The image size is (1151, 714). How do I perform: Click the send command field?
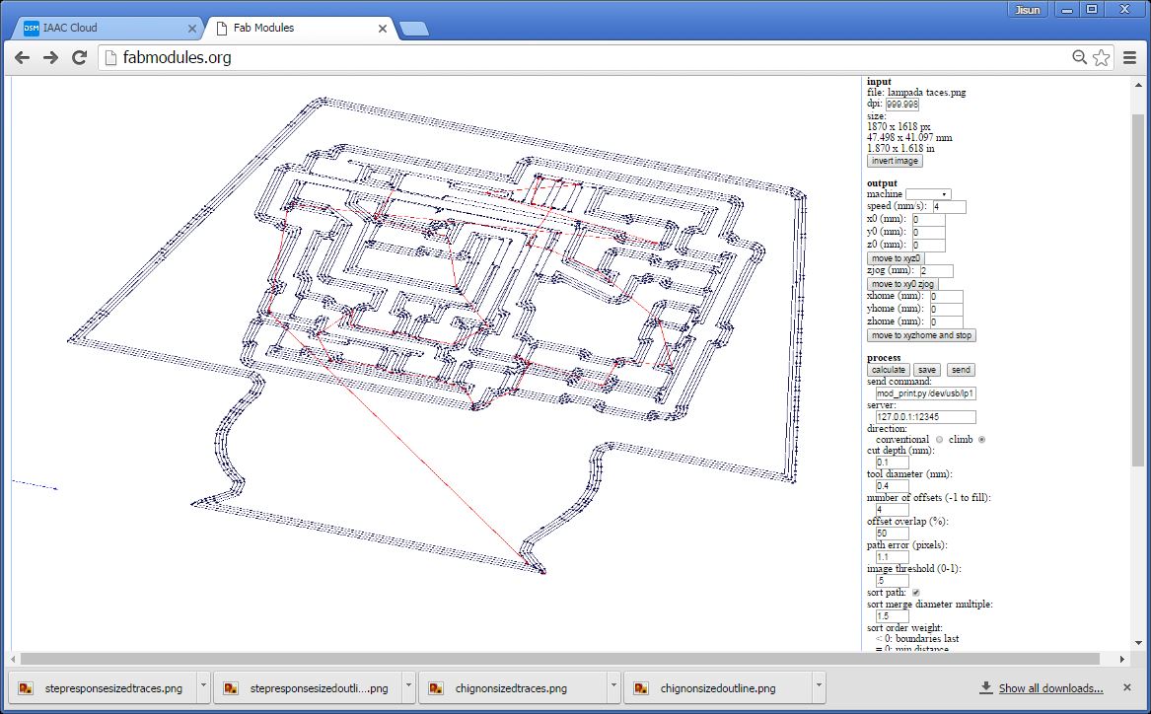tap(926, 393)
